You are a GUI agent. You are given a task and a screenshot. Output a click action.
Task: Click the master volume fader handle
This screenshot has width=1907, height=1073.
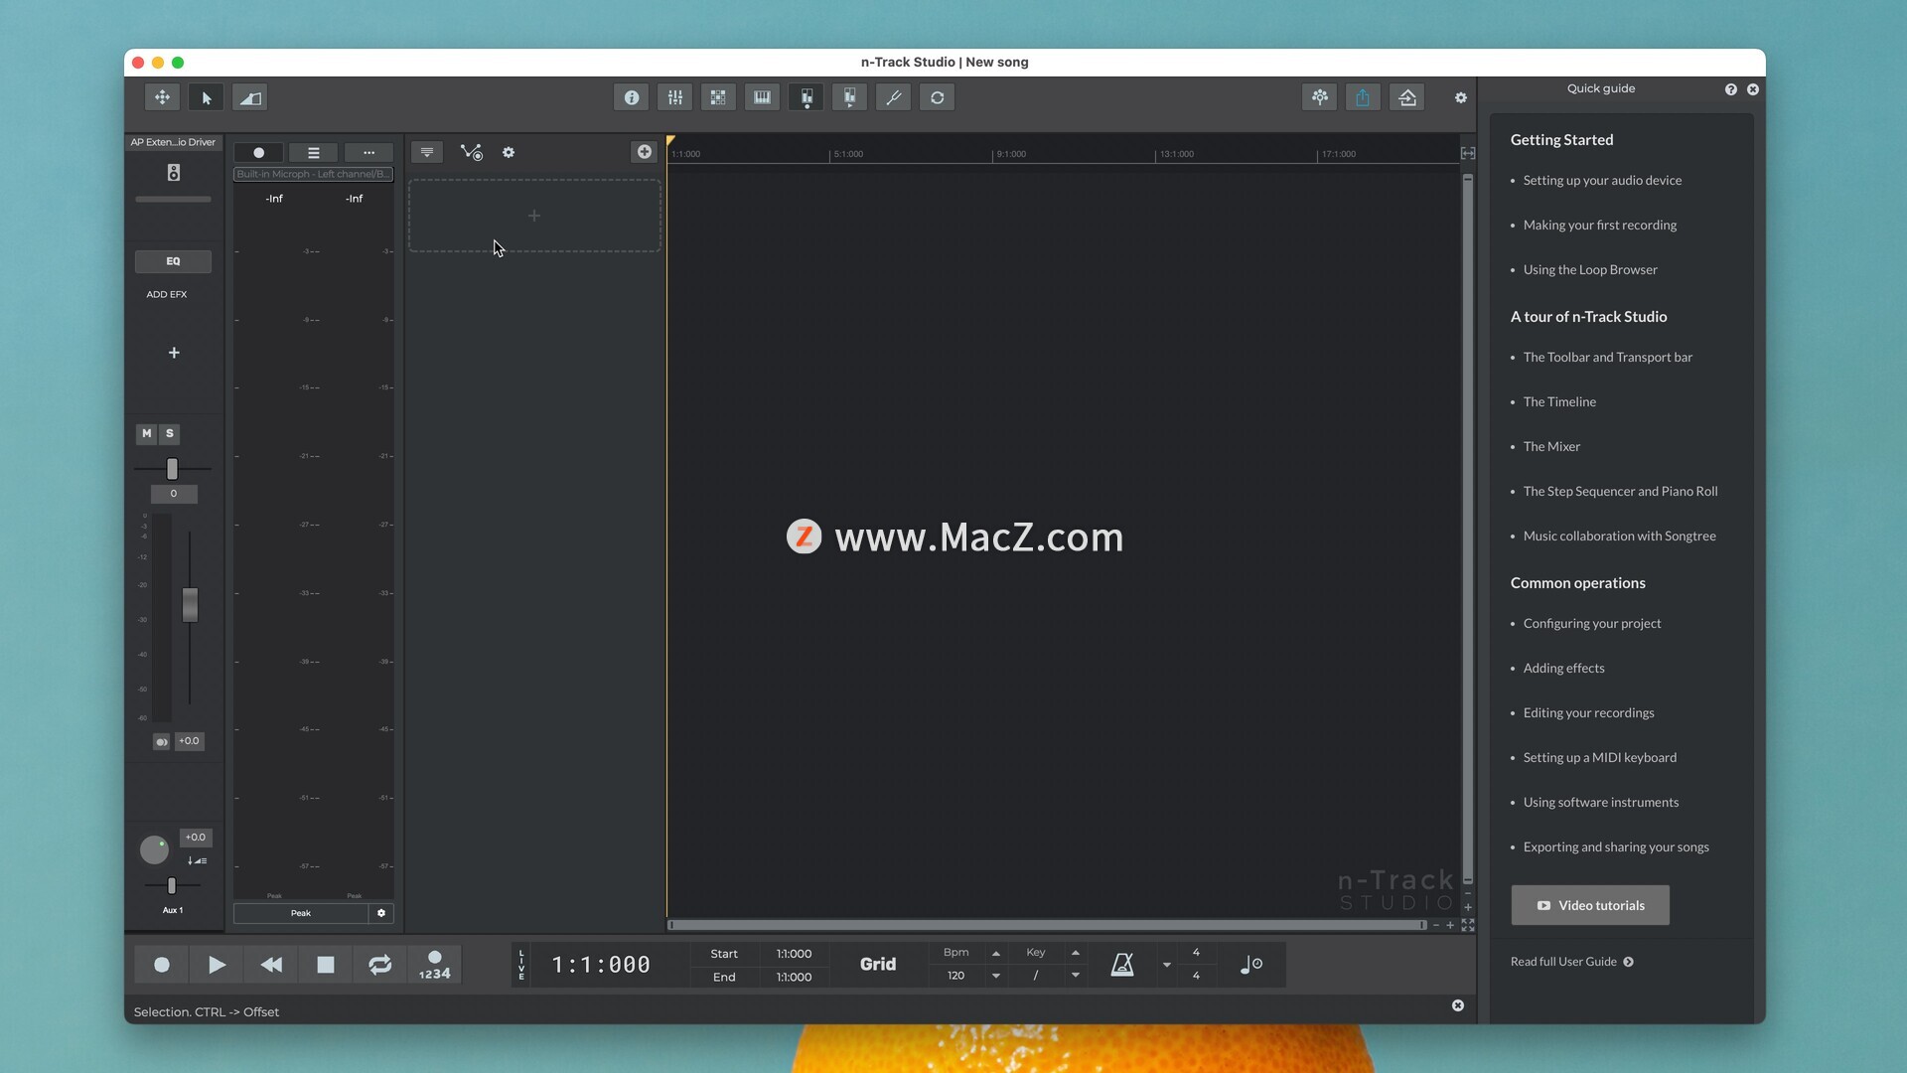pos(190,605)
